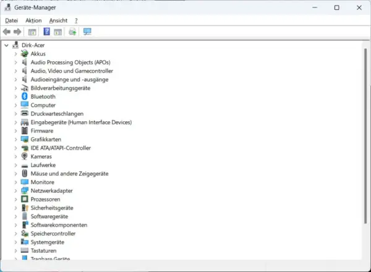
Task: Expand the Prozessoren category
Action: (x=15, y=200)
